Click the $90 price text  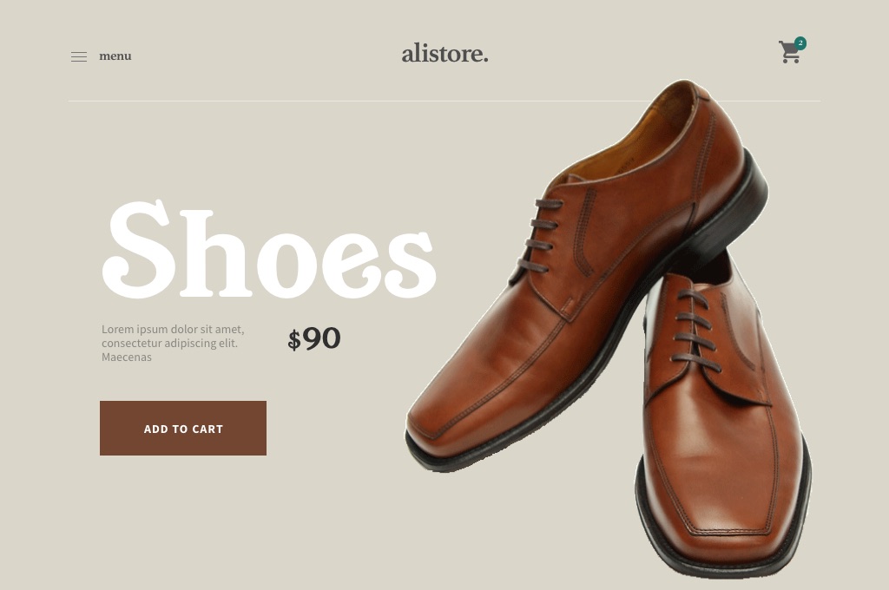pyautogui.click(x=314, y=338)
